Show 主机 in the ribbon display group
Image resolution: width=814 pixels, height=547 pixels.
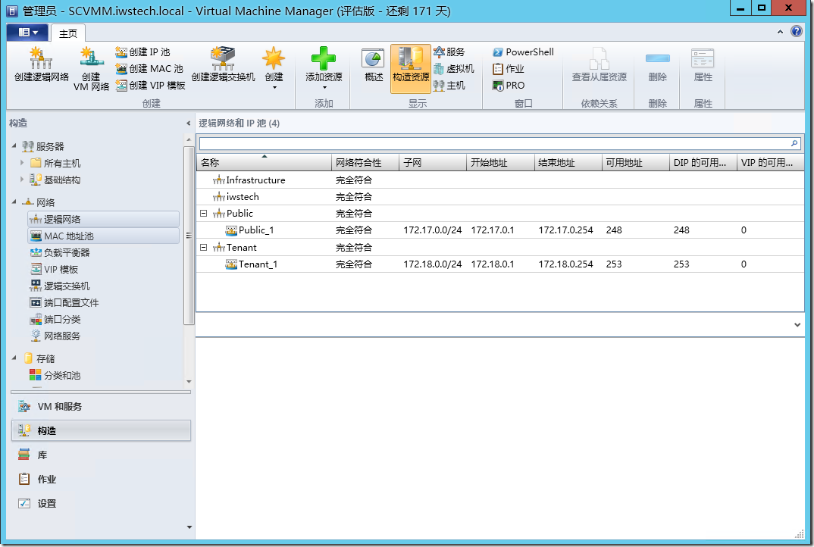click(x=449, y=85)
